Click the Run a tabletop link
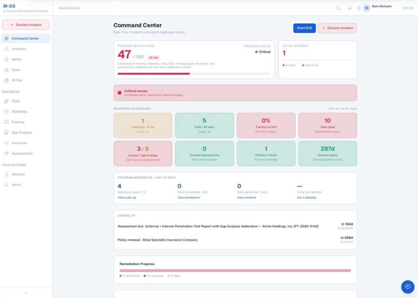 click(306, 198)
